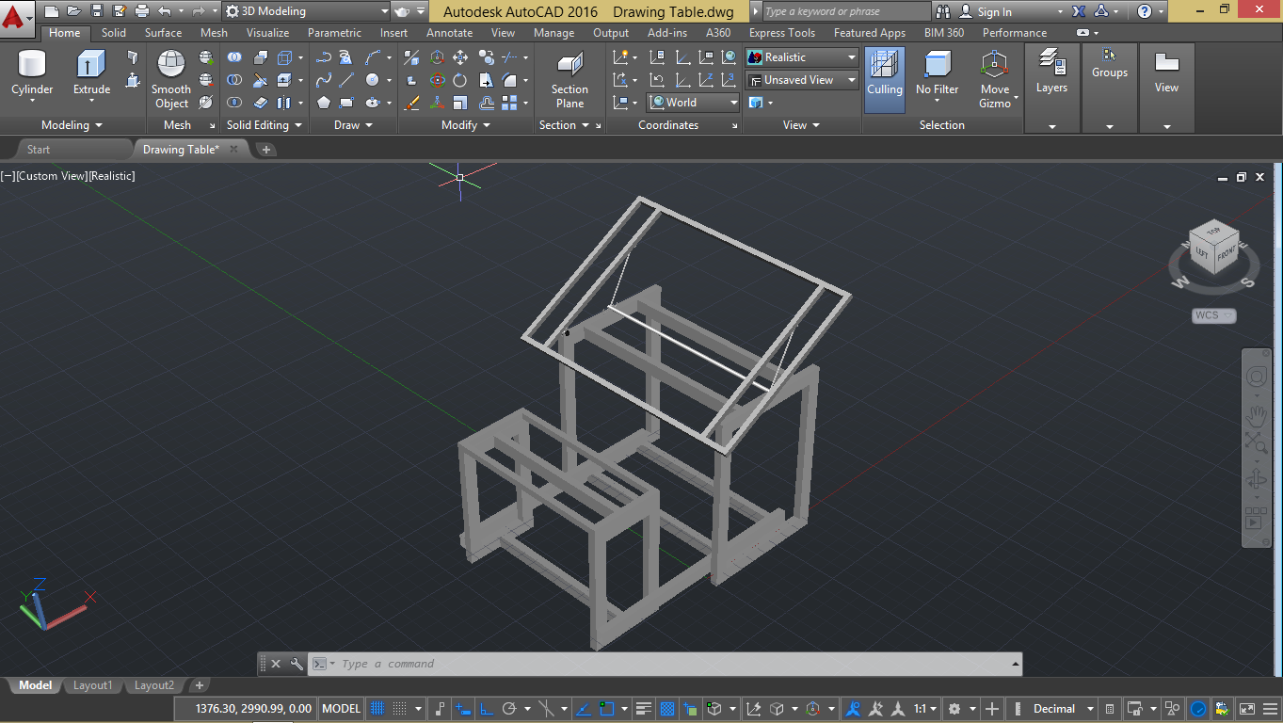Toggle transparency display in status bar
The image size is (1283, 723).
667,709
